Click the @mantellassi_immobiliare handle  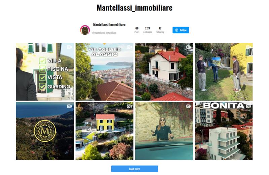[x=104, y=33]
